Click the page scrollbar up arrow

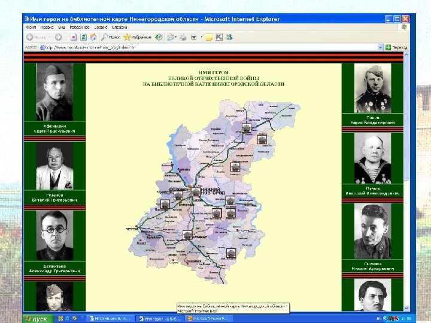406,55
